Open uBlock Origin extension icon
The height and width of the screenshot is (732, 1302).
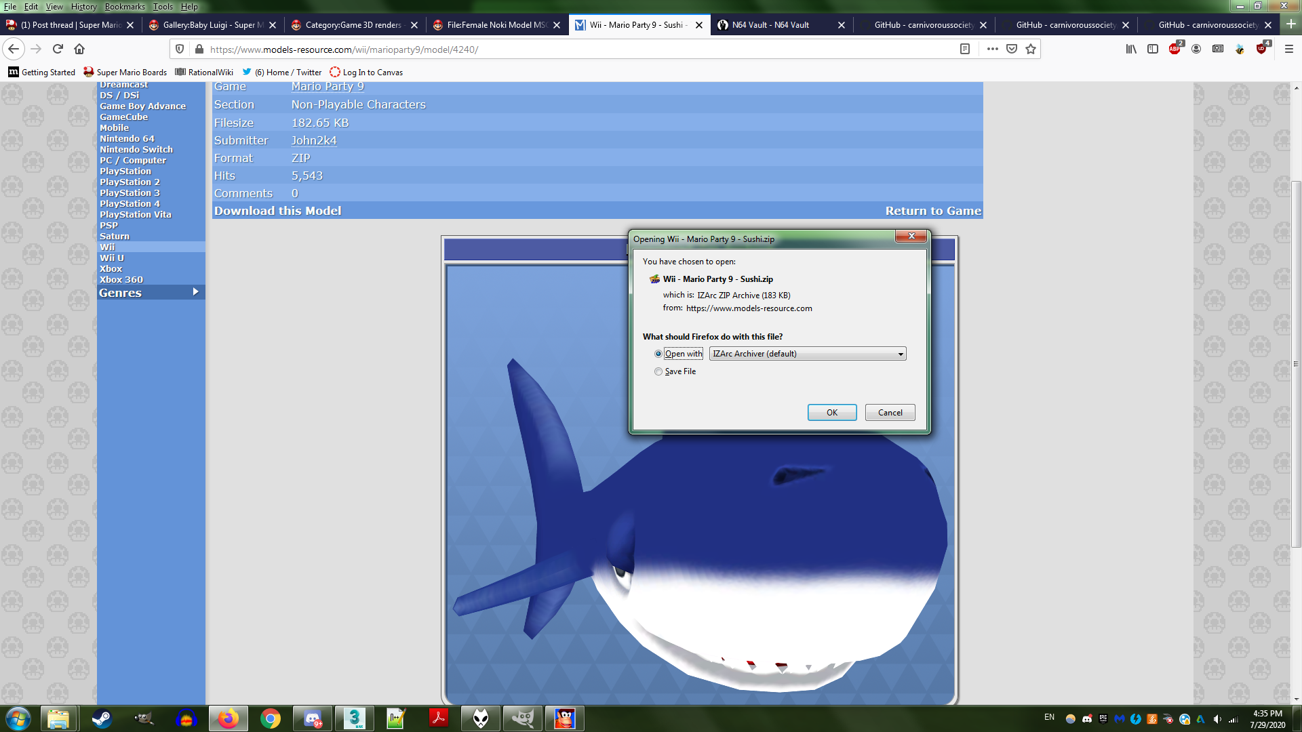(x=1261, y=49)
